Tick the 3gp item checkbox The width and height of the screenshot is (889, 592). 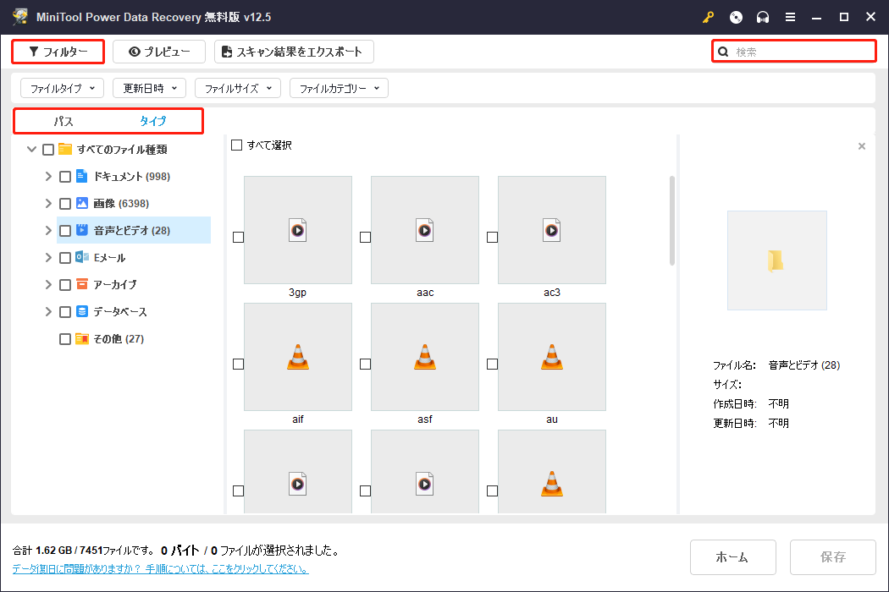click(238, 237)
